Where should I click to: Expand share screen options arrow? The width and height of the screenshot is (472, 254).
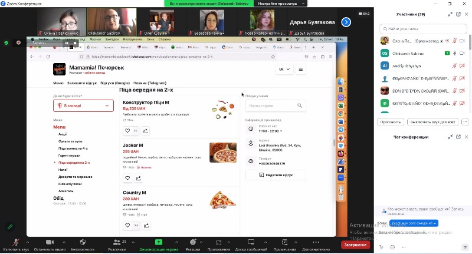tap(176, 242)
